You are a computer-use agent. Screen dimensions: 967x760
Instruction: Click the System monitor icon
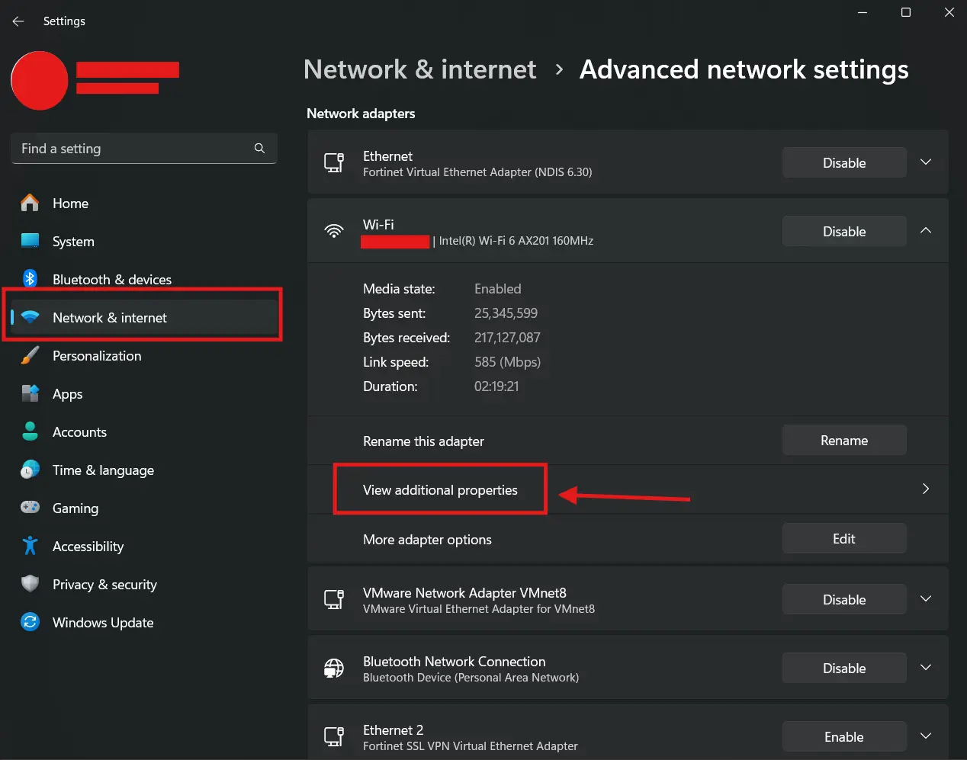pyautogui.click(x=30, y=241)
